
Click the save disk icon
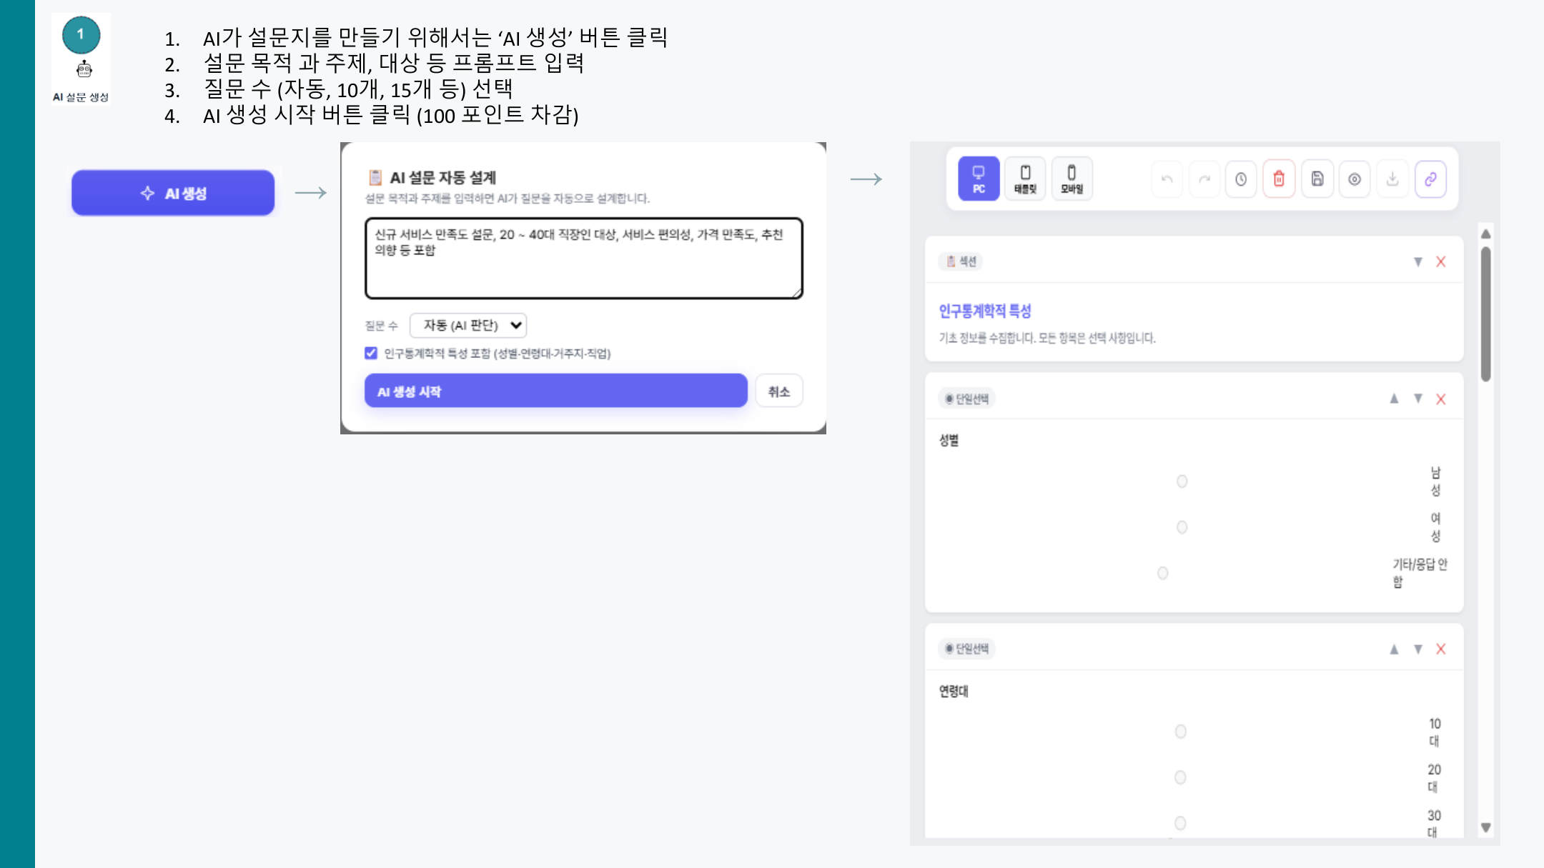(x=1317, y=179)
